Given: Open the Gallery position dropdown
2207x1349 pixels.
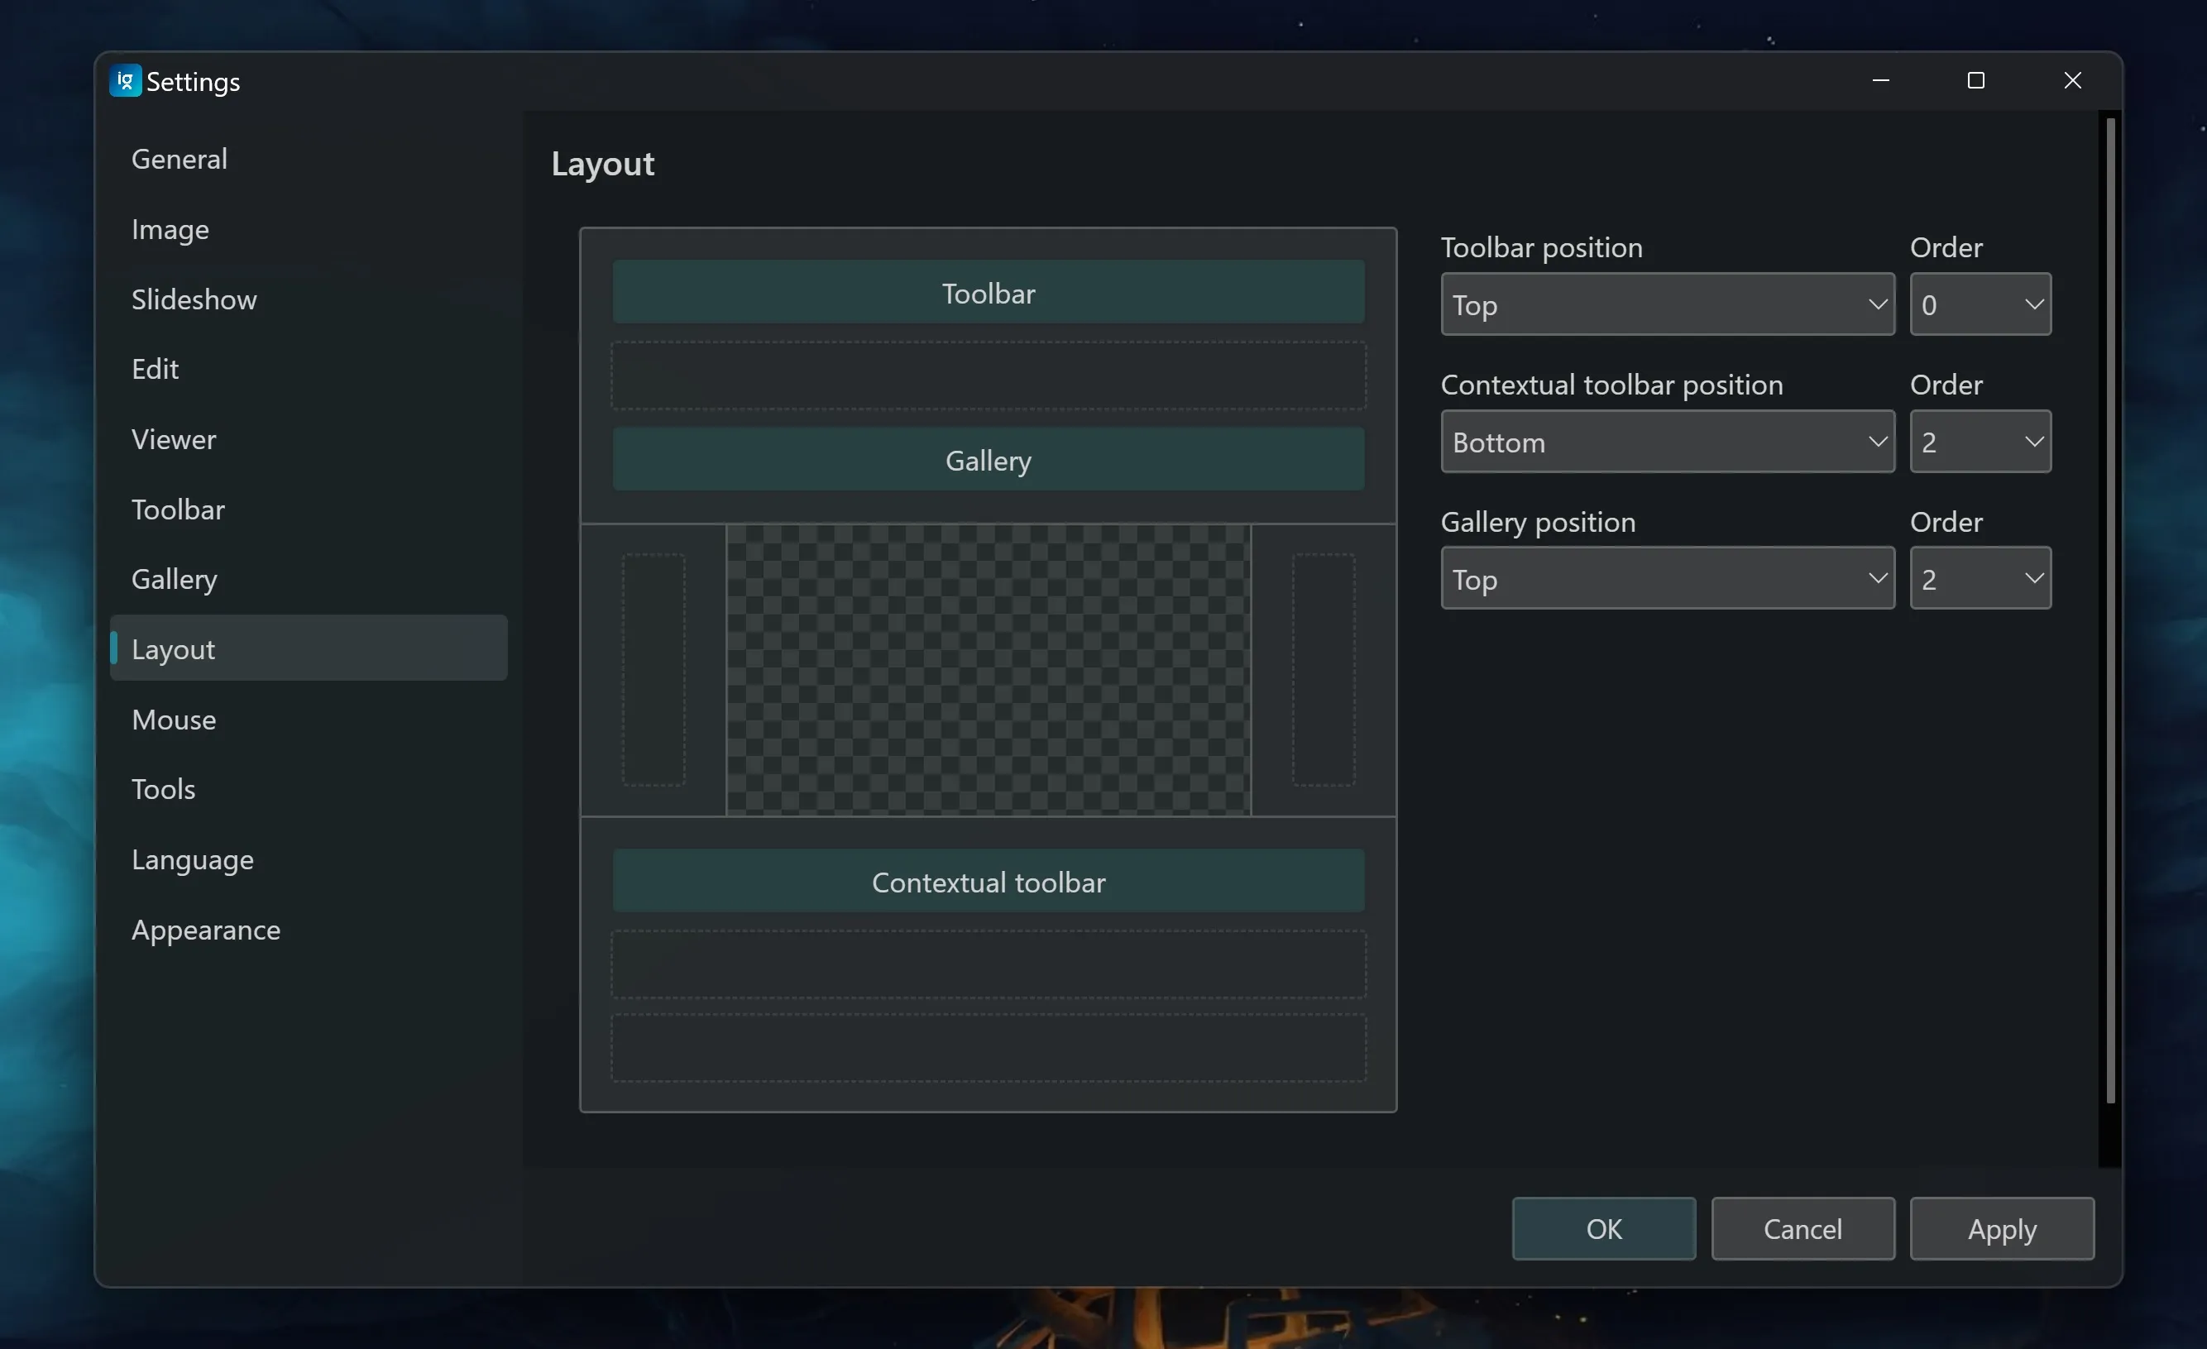Looking at the screenshot, I should (x=1667, y=579).
